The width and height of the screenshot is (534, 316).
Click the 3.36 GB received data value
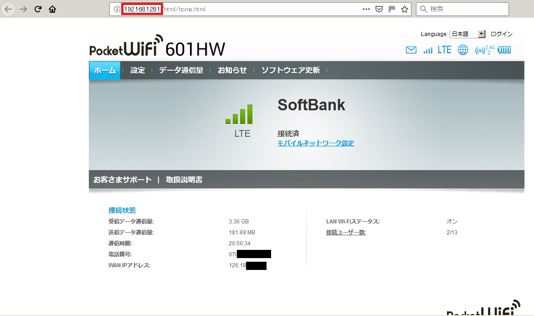pyautogui.click(x=239, y=222)
